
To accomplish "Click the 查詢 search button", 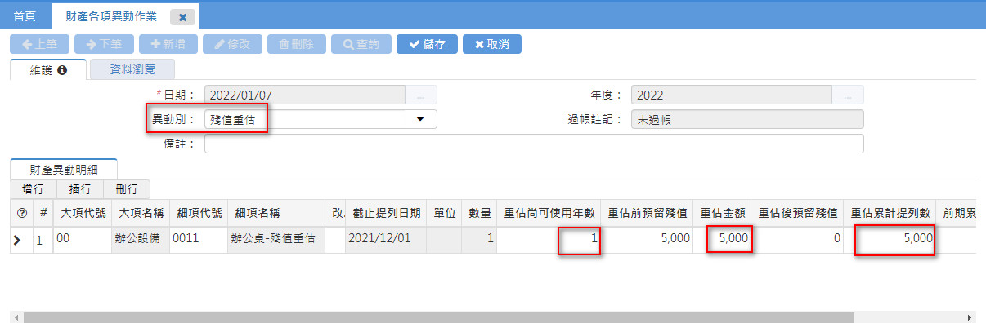I will point(361,45).
